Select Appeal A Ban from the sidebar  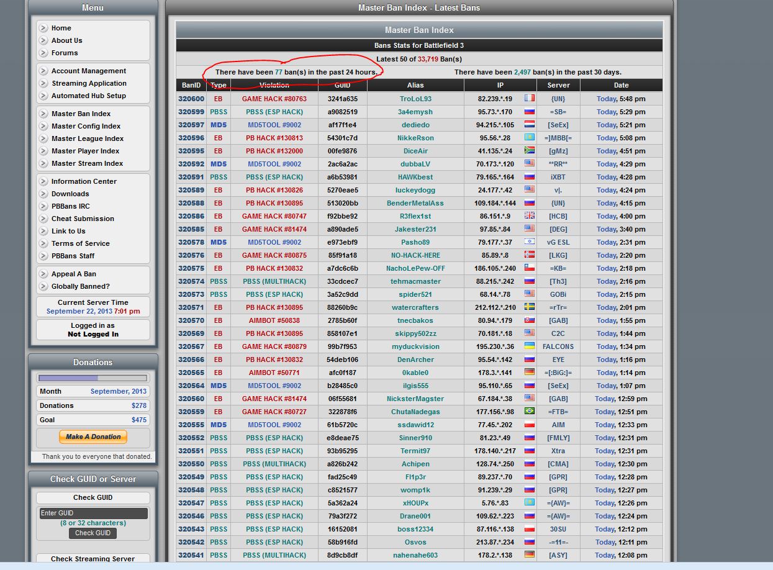73,274
